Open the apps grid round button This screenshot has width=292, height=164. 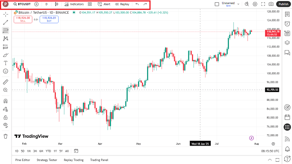(287, 127)
